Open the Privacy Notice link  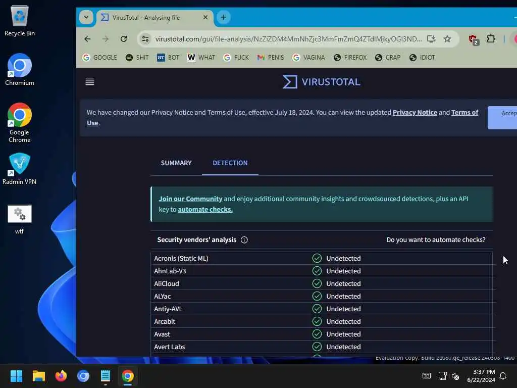pos(415,113)
